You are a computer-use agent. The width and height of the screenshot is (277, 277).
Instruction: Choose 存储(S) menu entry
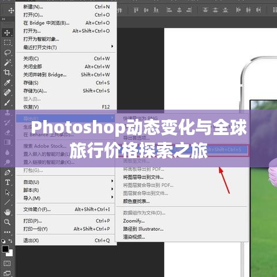coord(66,83)
